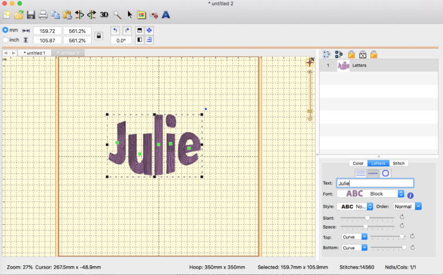Open the Stitch tab in properties panel
This screenshot has width=443, height=275.
coord(398,163)
